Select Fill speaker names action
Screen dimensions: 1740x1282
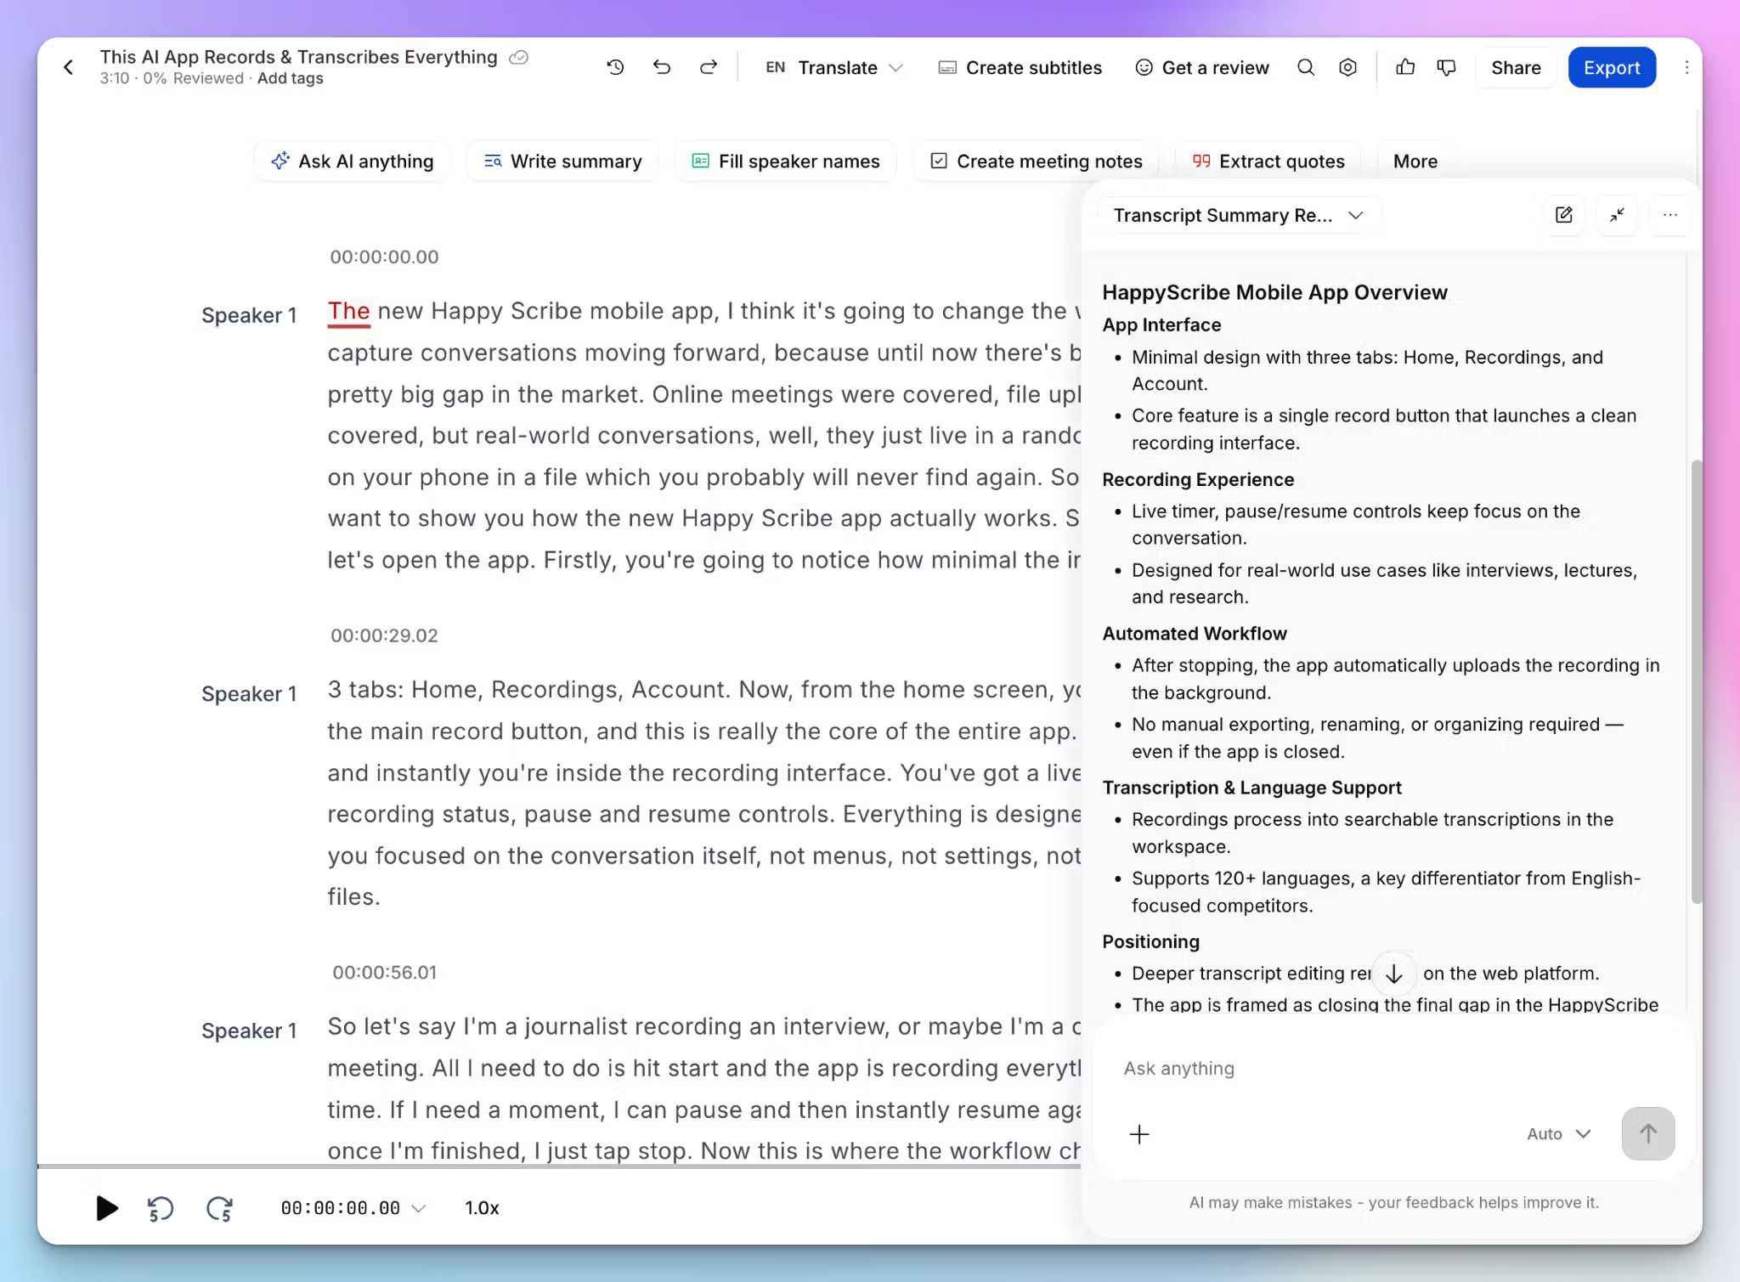point(785,161)
